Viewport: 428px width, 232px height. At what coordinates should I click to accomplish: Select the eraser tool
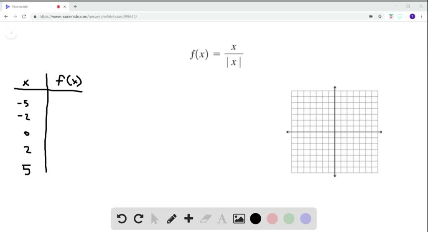[206, 219]
